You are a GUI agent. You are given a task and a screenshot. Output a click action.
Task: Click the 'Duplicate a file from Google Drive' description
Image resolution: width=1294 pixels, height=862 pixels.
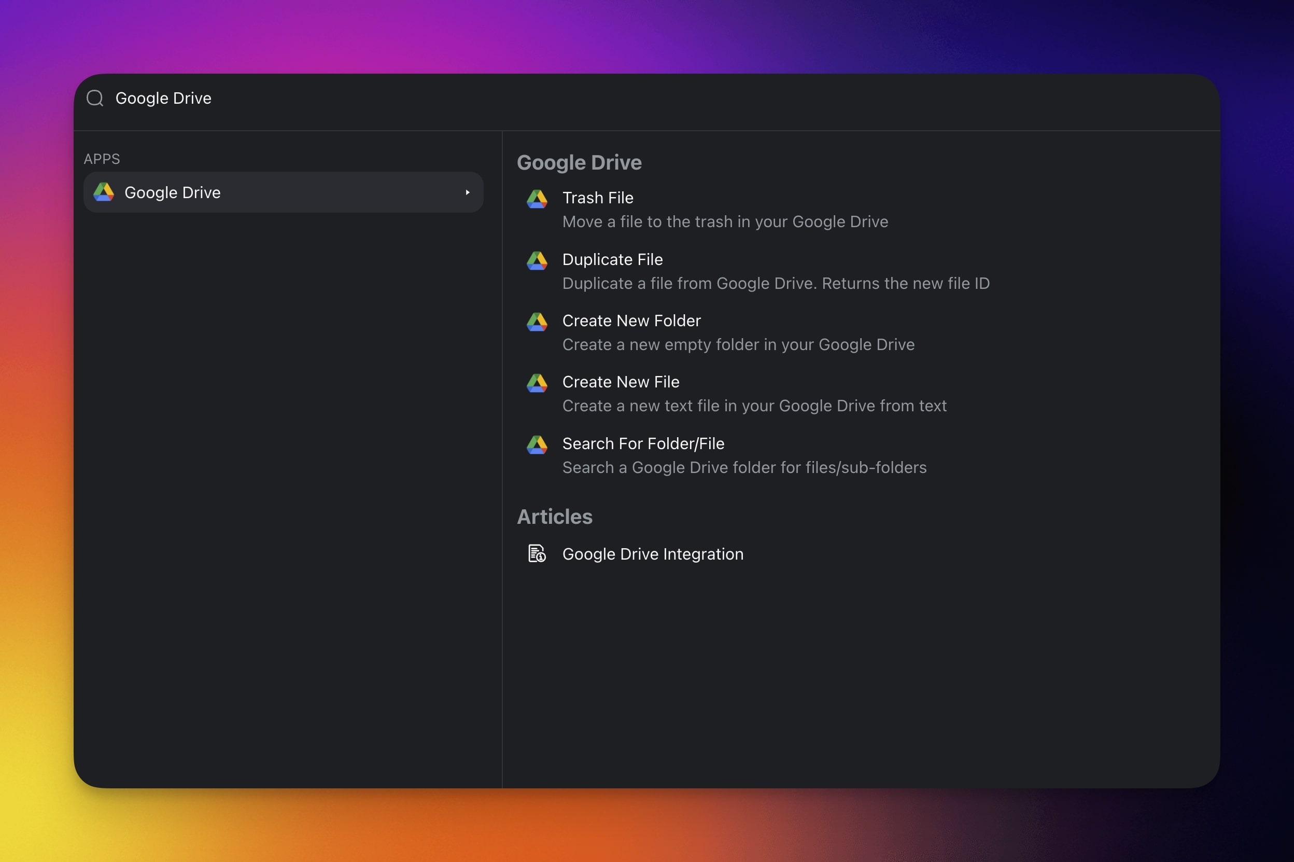(775, 283)
